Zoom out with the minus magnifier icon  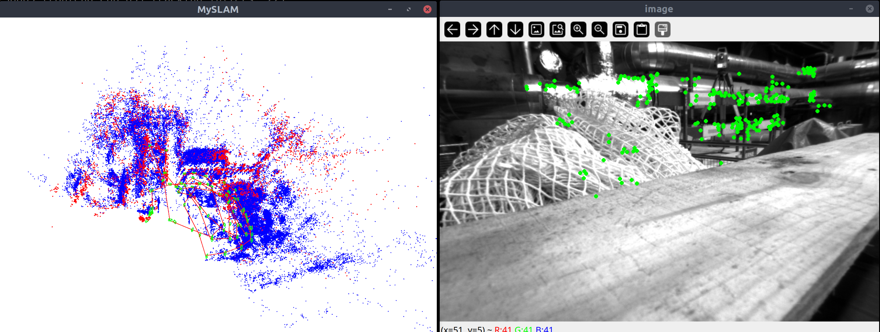[x=599, y=30]
